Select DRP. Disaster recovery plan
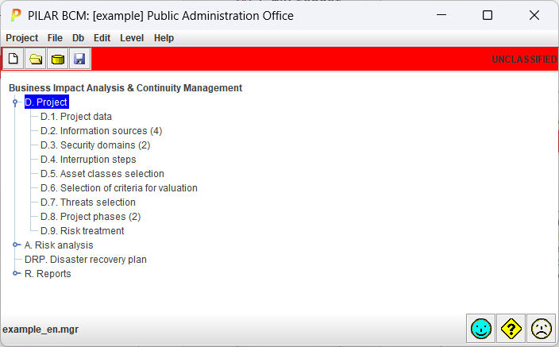 pyautogui.click(x=86, y=260)
